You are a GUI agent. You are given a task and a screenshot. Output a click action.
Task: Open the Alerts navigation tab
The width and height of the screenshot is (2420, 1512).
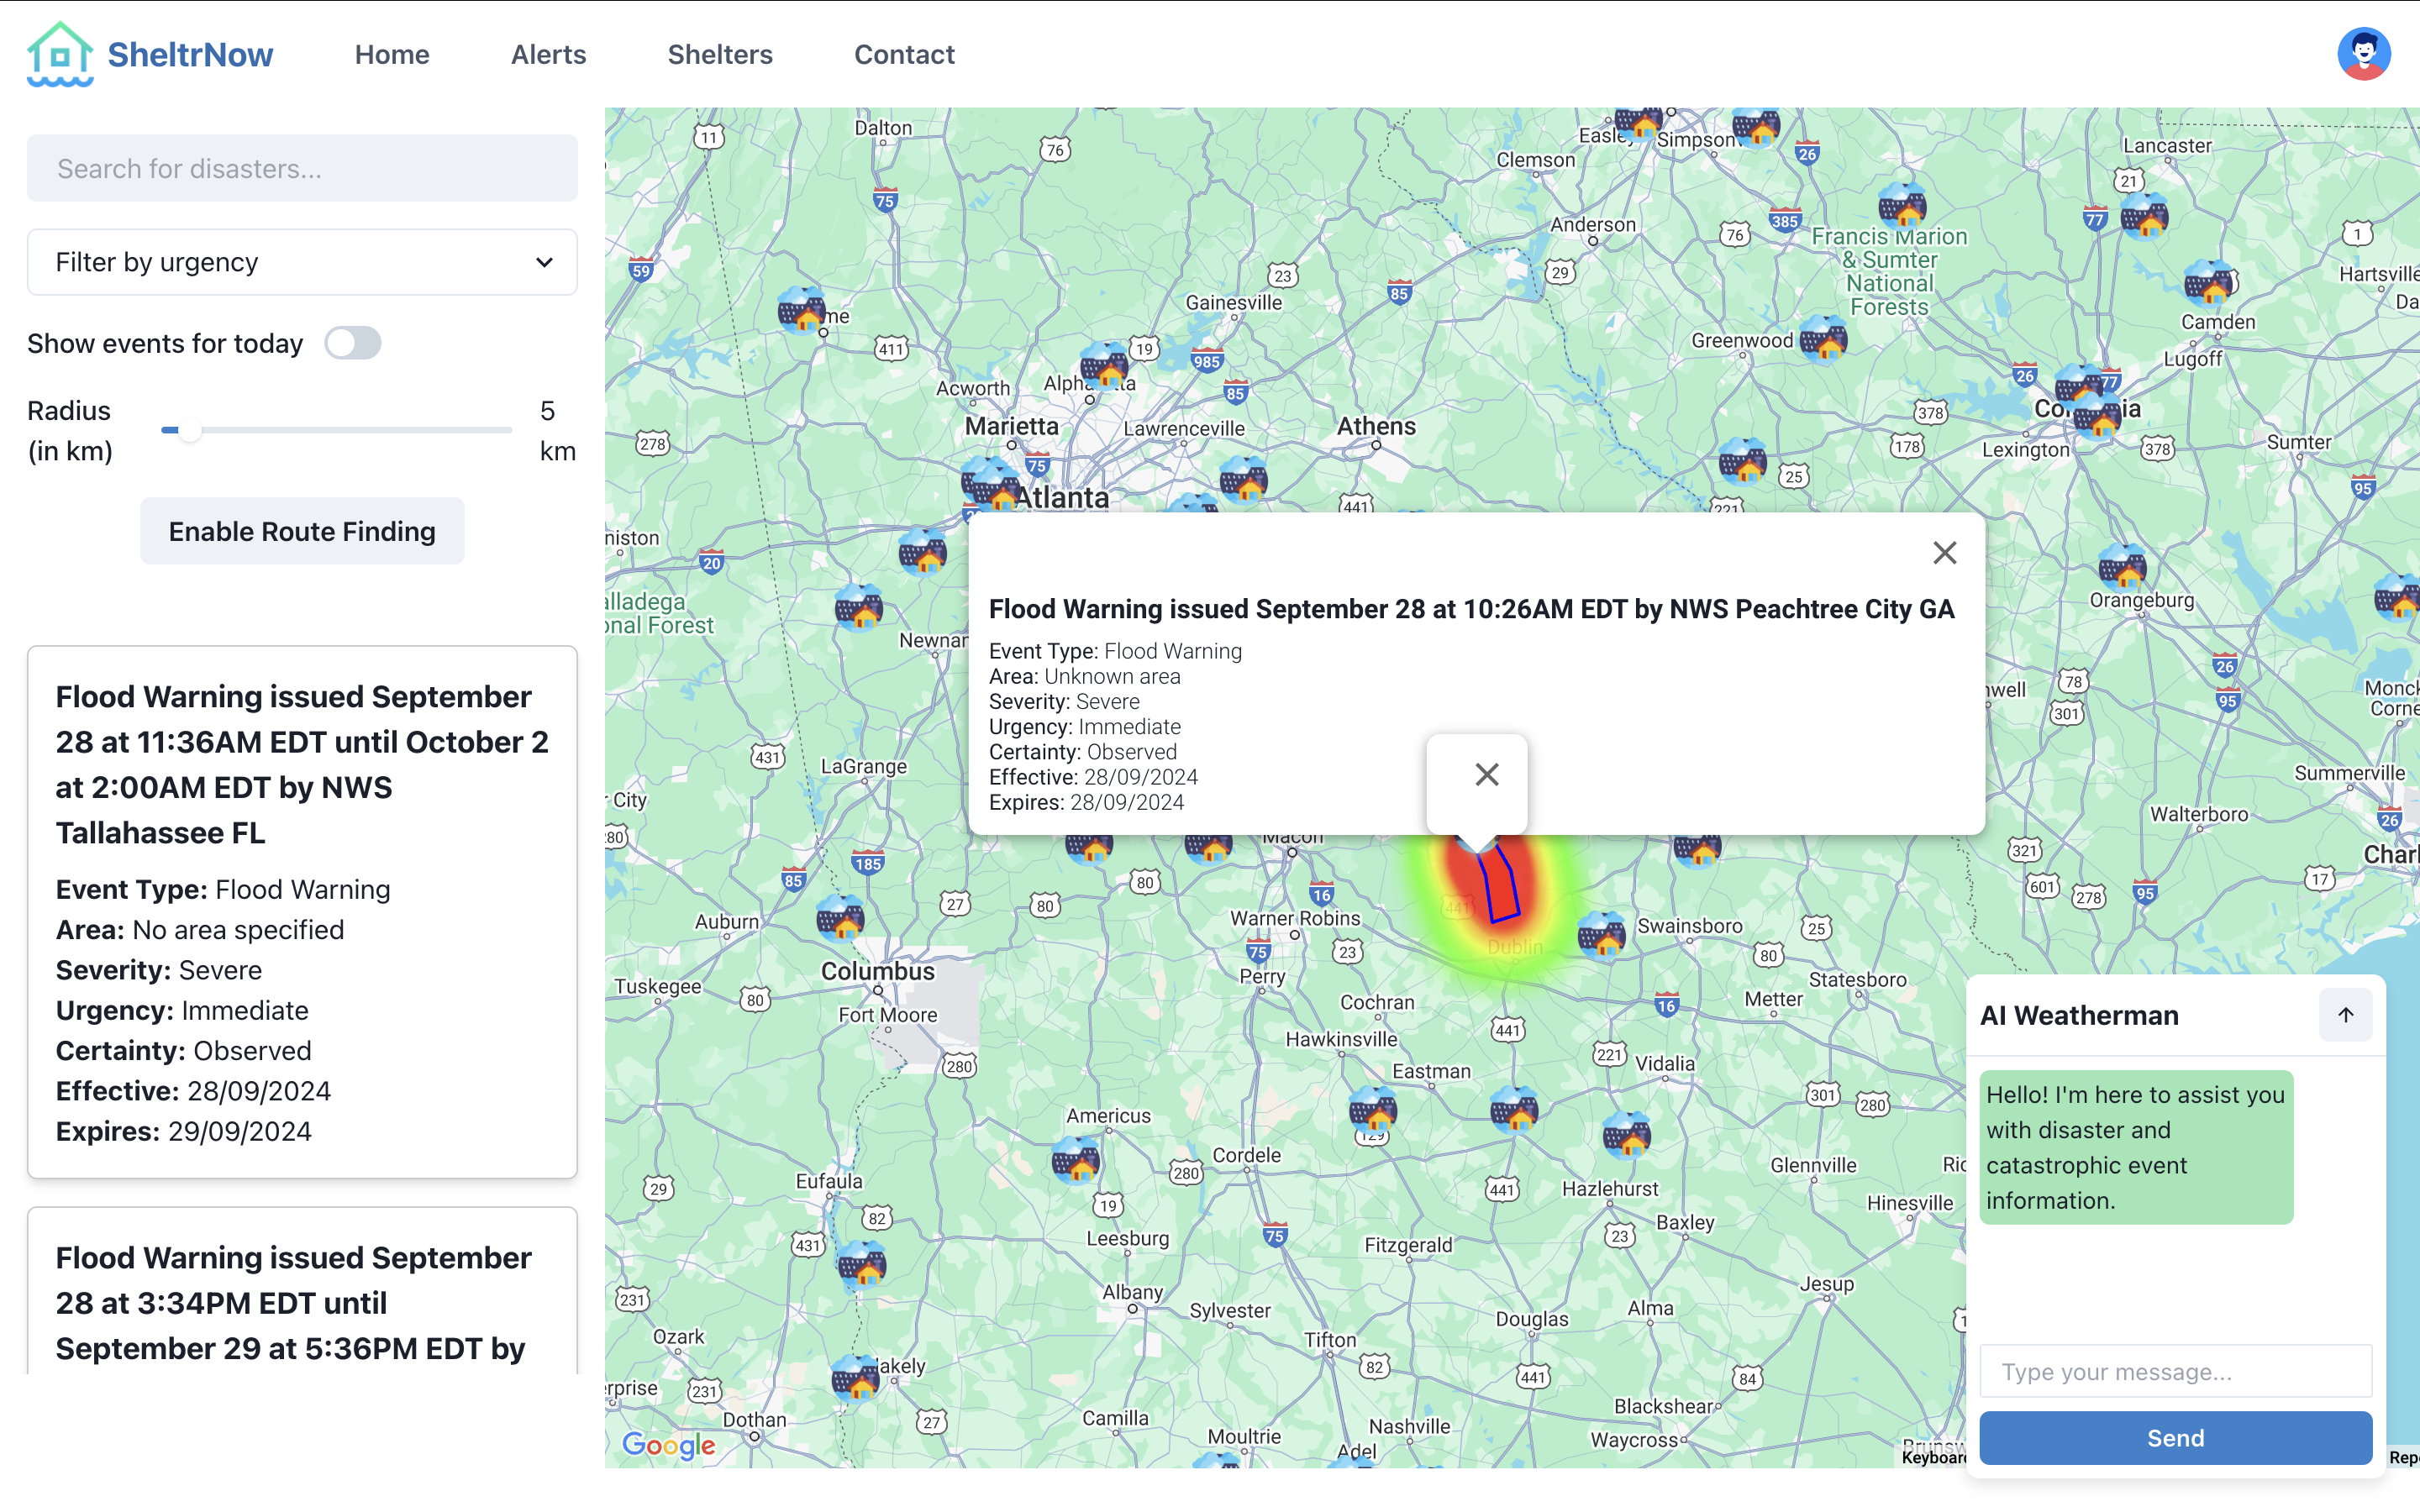548,54
